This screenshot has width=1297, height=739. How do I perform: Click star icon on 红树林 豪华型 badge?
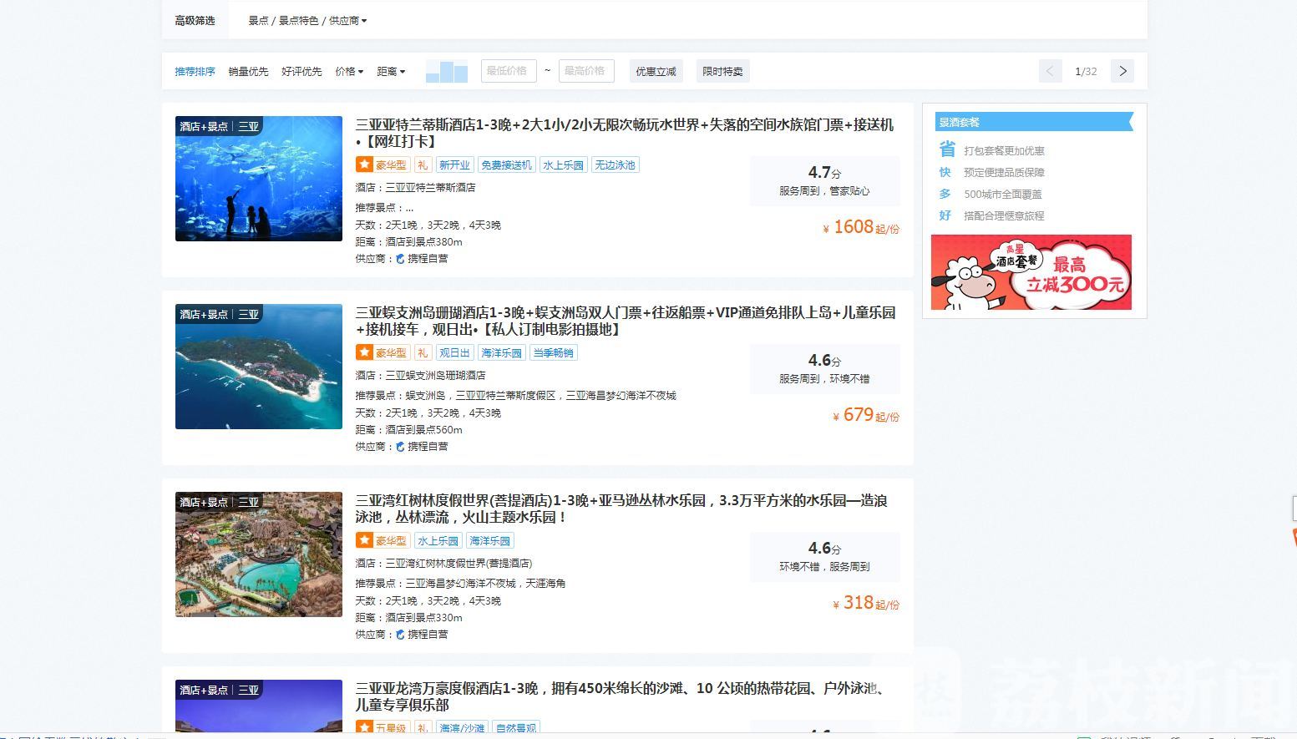(364, 541)
